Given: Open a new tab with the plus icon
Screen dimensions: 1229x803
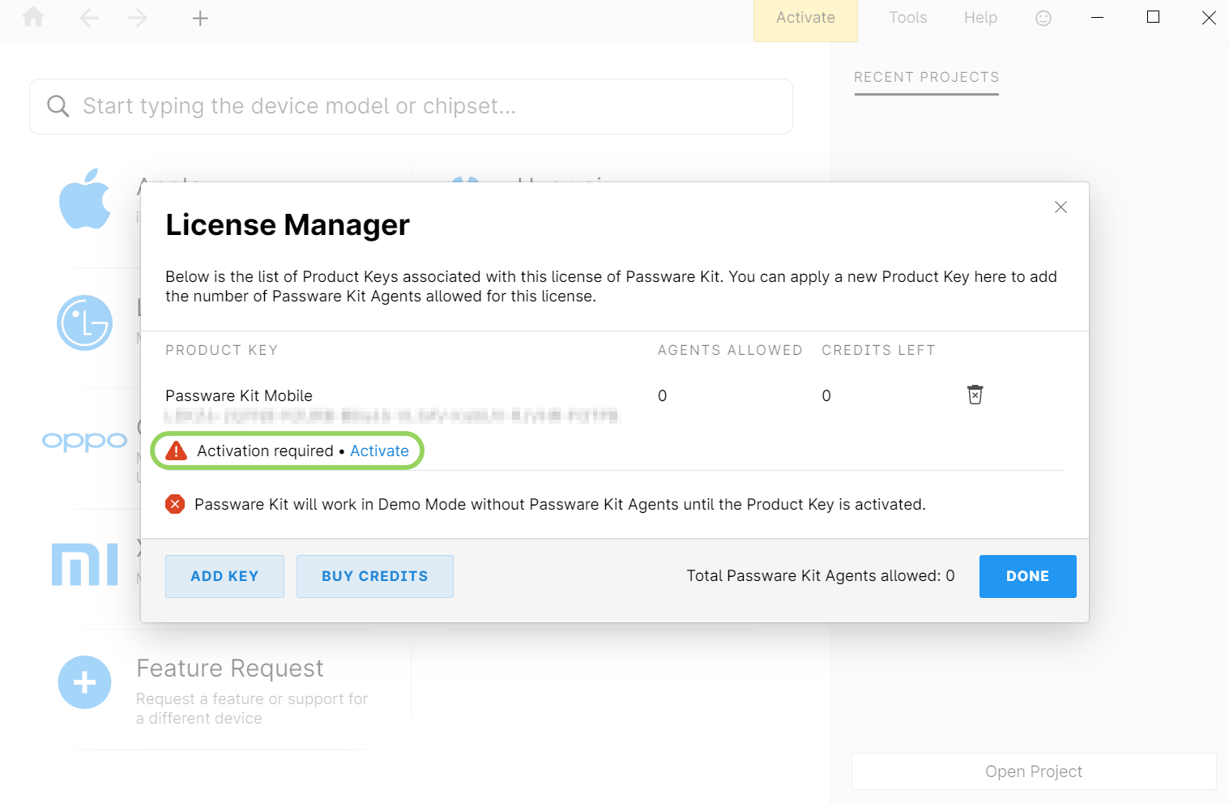Looking at the screenshot, I should point(199,17).
